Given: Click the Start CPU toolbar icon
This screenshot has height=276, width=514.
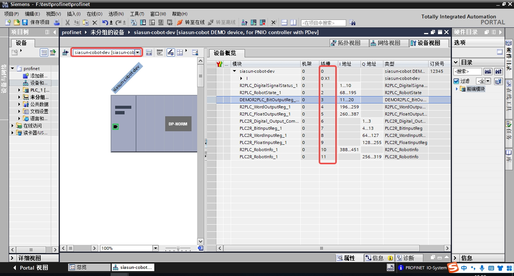Looking at the screenshot, I should pos(254,22).
